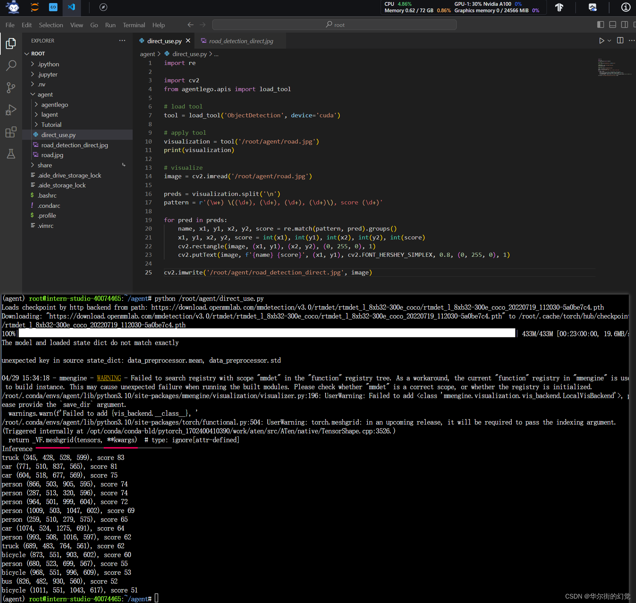Click the studio logo at top left
Image resolution: width=636 pixels, height=603 pixels.
click(x=13, y=7)
